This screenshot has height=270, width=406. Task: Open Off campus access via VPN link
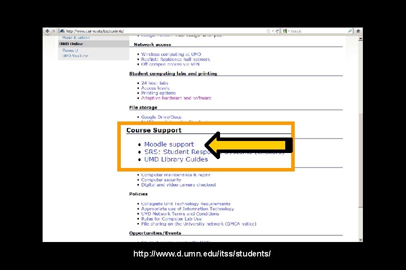point(170,64)
